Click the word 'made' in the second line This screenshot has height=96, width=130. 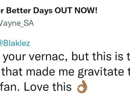coord(40,72)
